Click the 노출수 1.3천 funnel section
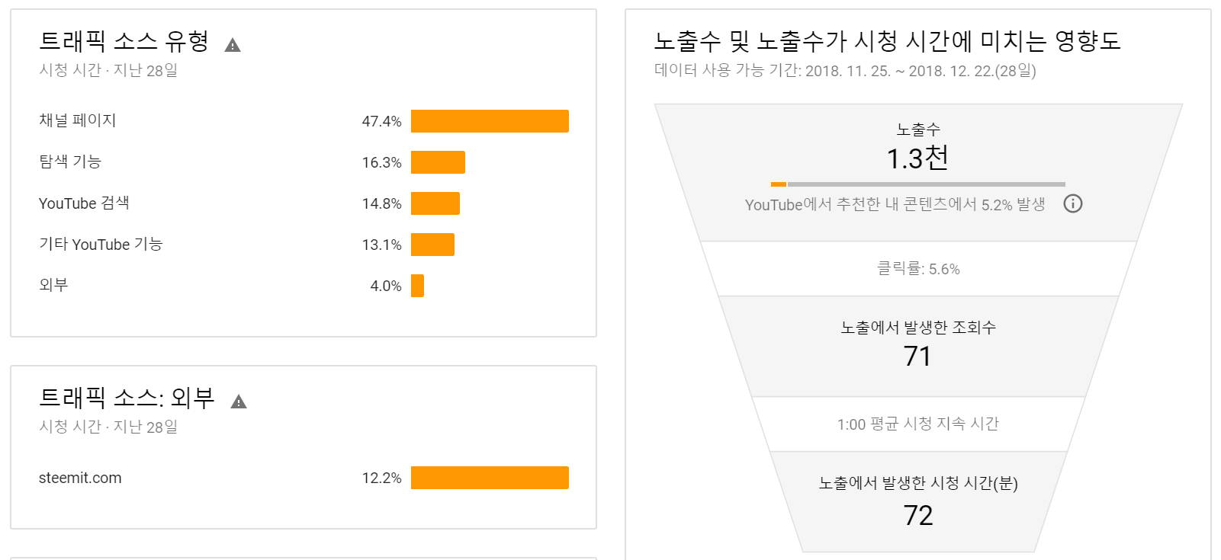 pos(918,173)
